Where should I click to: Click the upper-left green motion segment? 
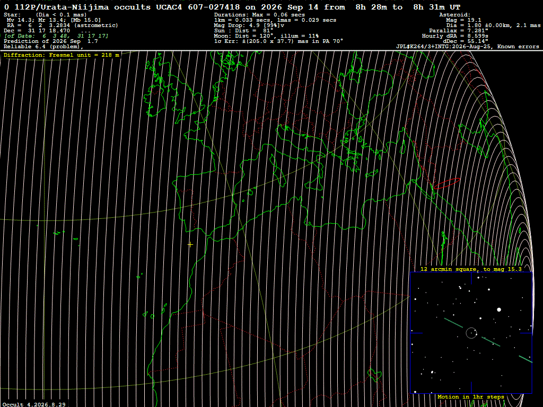pos(453,323)
